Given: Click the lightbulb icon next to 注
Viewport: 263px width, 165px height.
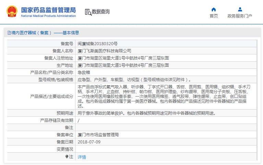Looking at the screenshot, I should (x=67, y=157).
